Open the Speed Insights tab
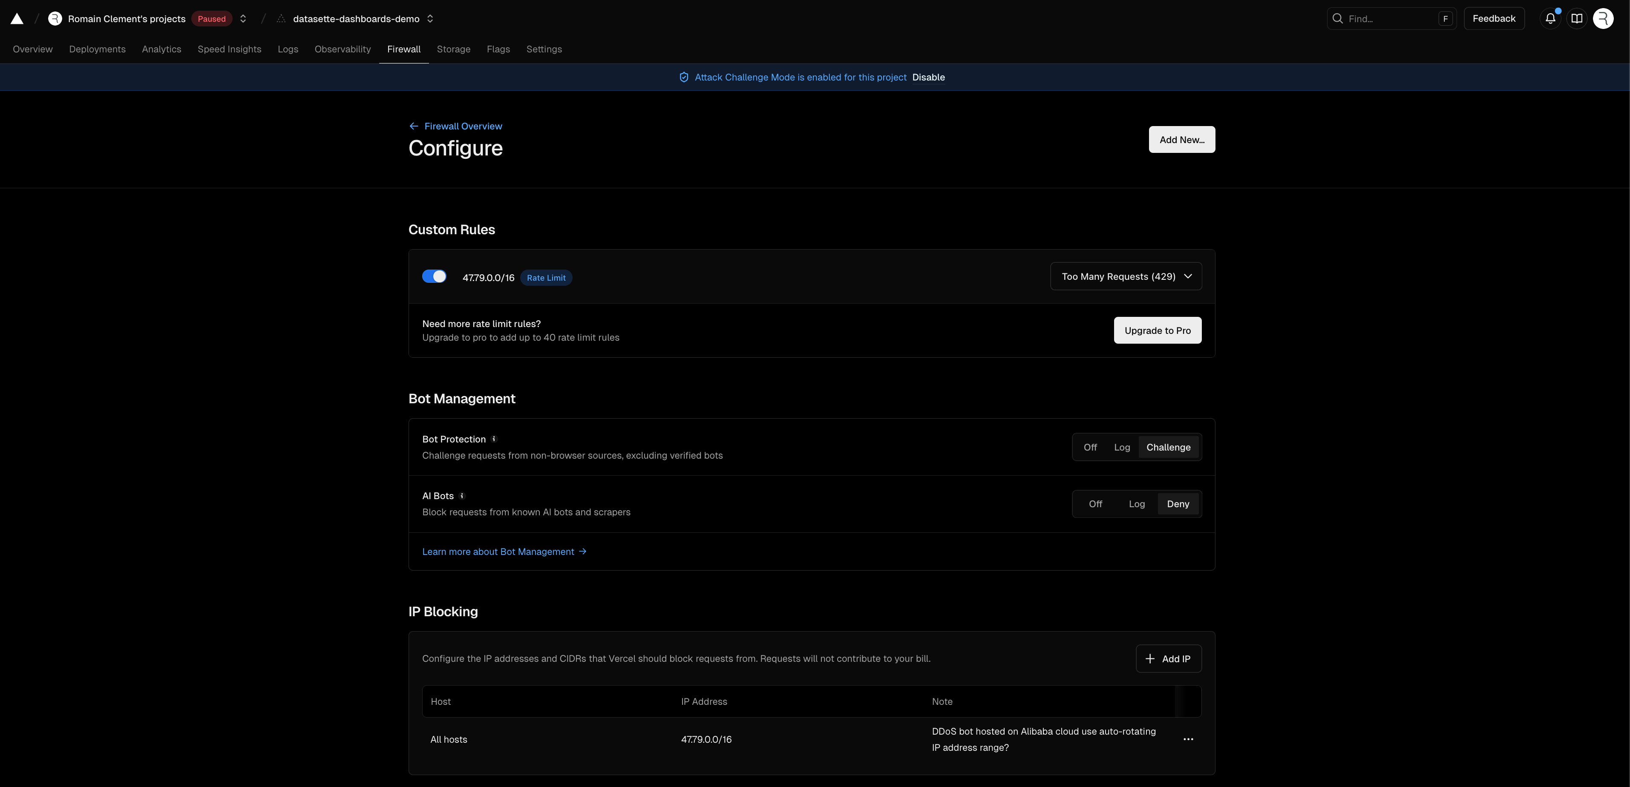This screenshot has height=787, width=1630. click(230, 49)
